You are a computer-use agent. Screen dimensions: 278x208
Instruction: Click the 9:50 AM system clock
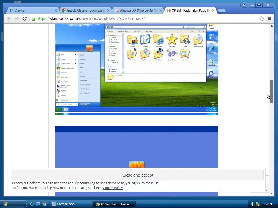(268, 204)
